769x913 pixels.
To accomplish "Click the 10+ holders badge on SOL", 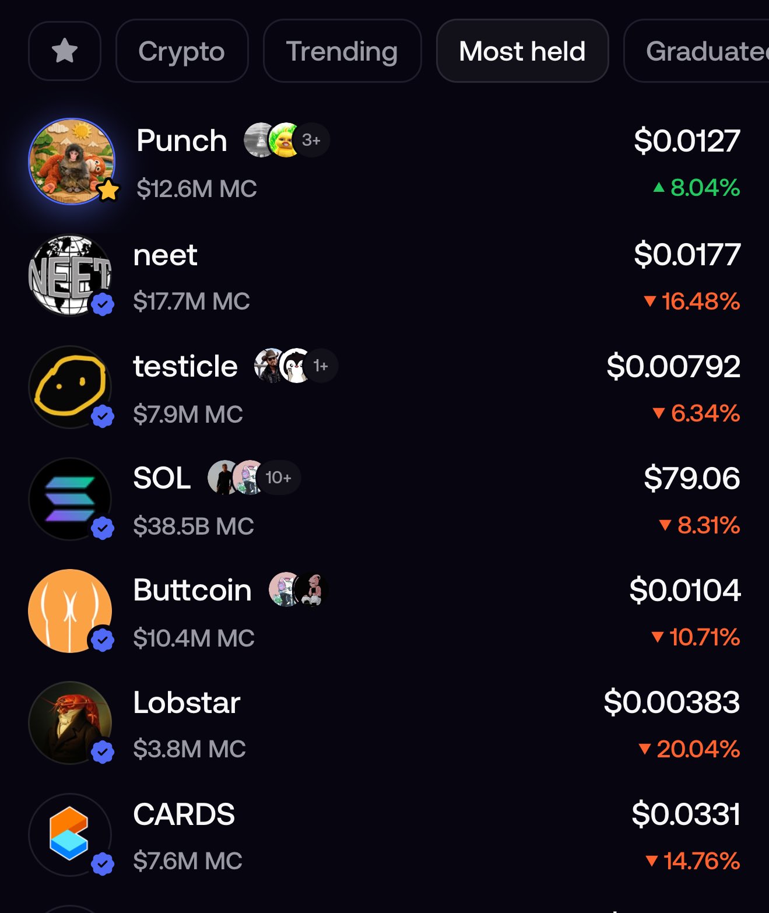I will click(278, 477).
